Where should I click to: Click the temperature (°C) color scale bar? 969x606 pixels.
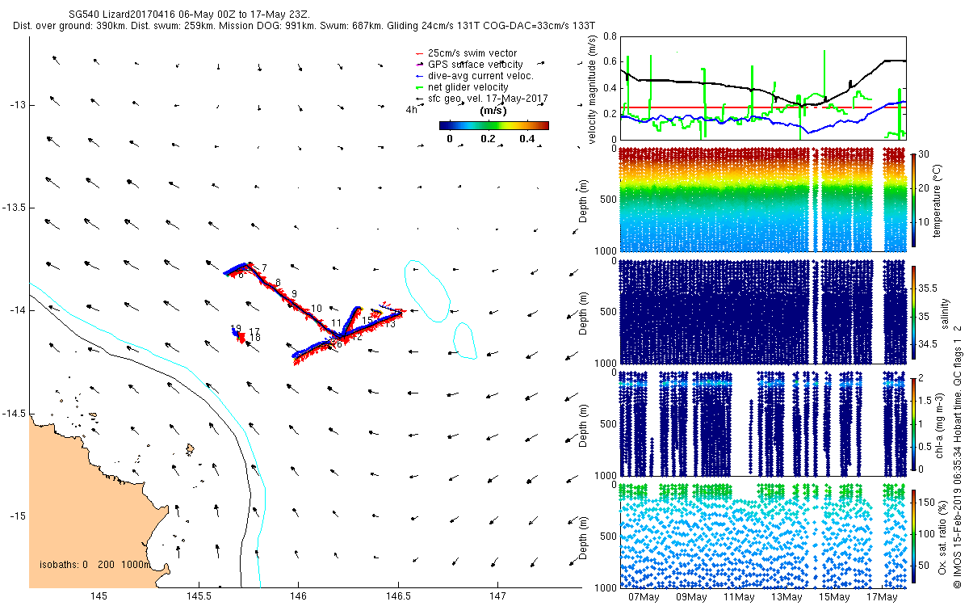coord(913,197)
